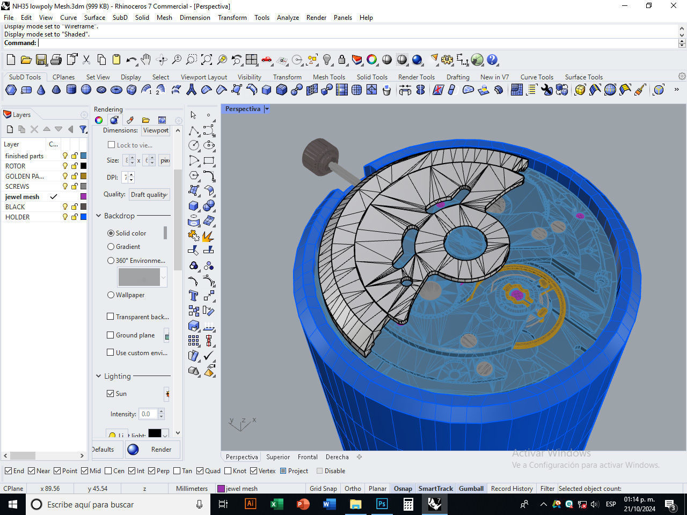
Task: Uncheck the Sun lighting checkbox
Action: click(x=111, y=393)
